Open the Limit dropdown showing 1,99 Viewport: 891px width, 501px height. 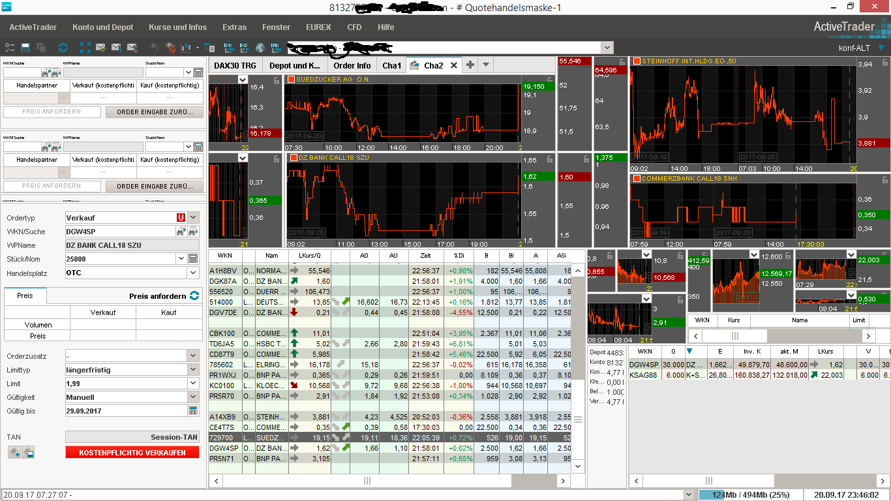coord(193,384)
